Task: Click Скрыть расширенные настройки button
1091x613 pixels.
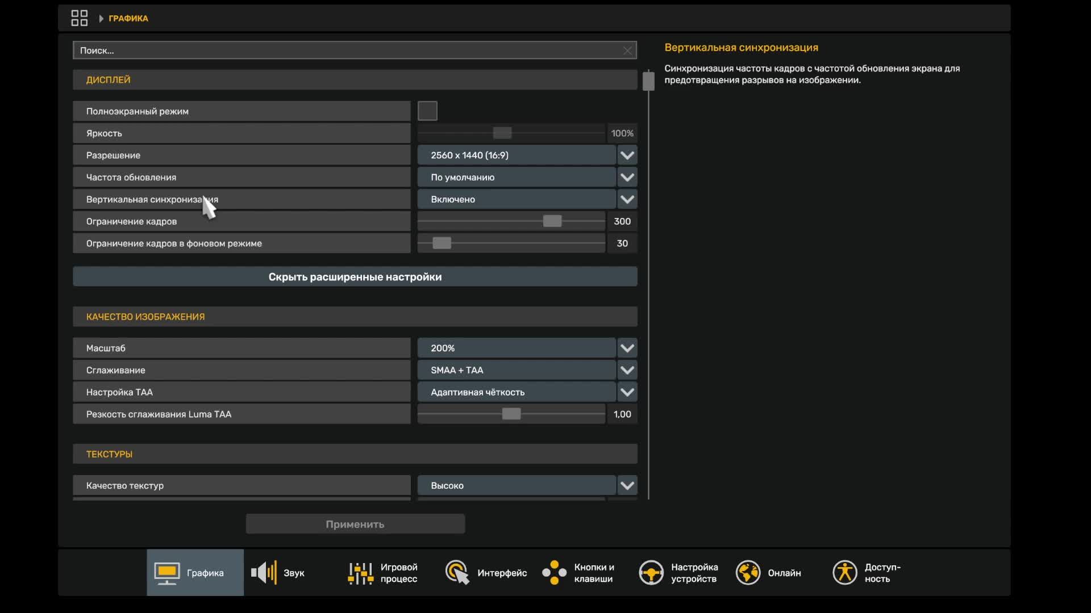Action: click(x=355, y=277)
